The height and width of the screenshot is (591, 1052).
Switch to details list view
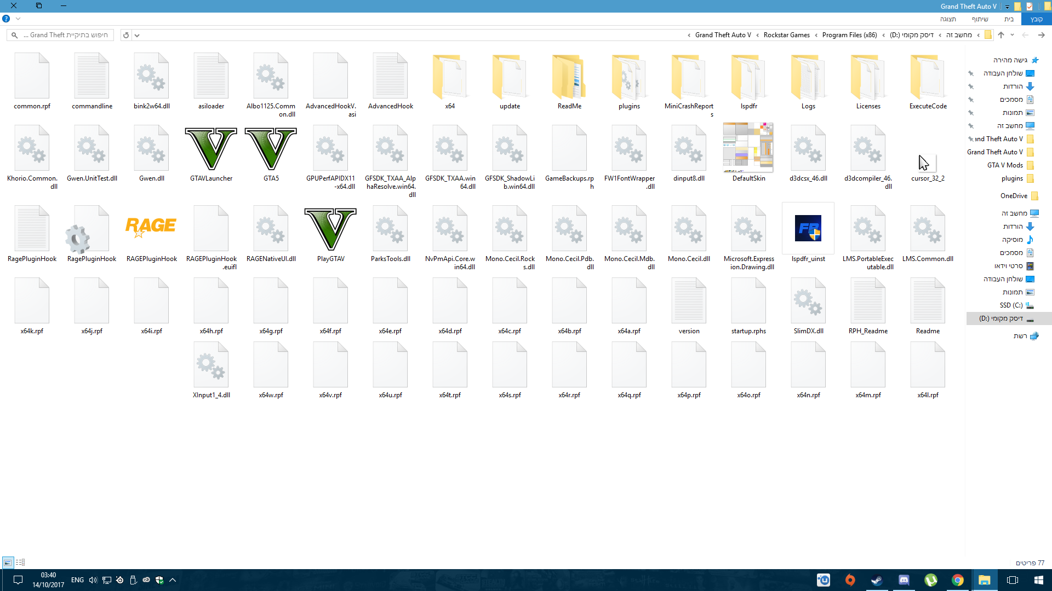pyautogui.click(x=20, y=563)
